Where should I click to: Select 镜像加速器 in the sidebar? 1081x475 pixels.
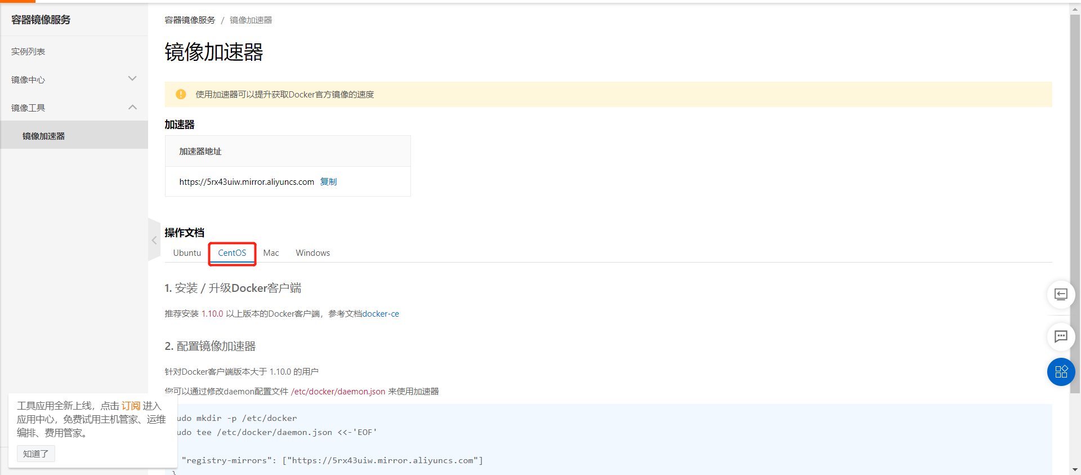click(43, 136)
